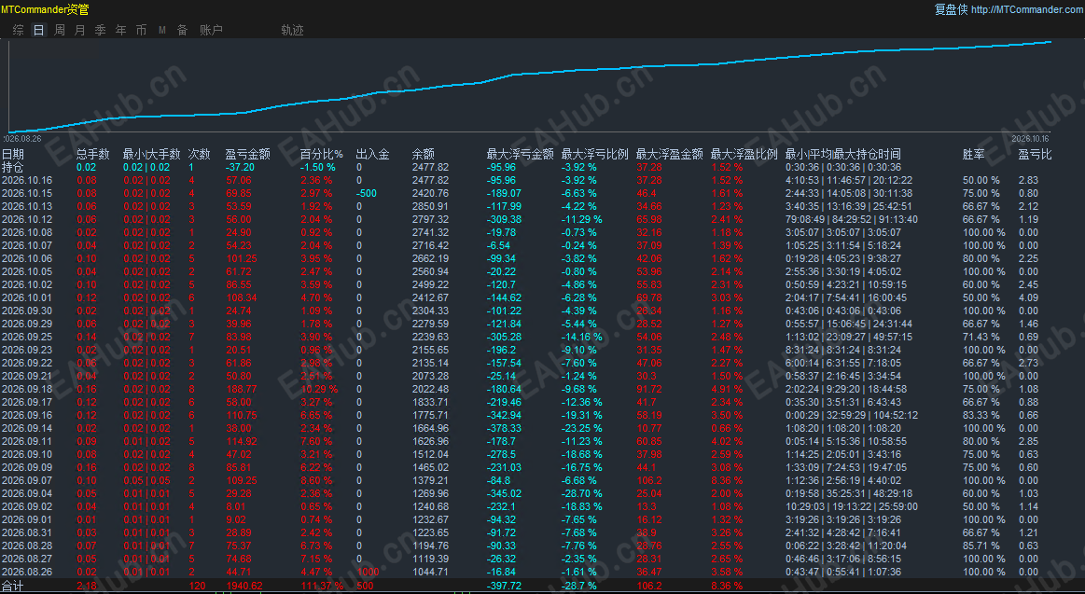Click the -397.72 total floating loss

point(504,587)
